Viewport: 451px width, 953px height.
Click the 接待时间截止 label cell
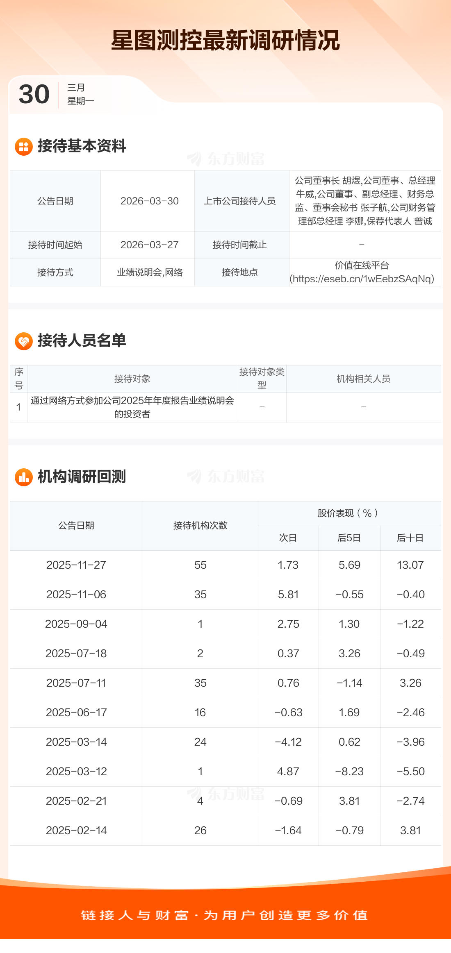242,245
